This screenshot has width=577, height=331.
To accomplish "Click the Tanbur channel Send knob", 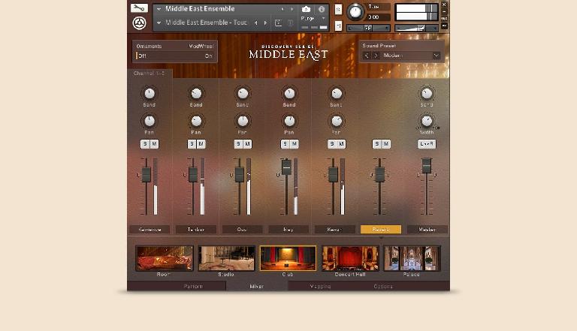I will tap(196, 93).
